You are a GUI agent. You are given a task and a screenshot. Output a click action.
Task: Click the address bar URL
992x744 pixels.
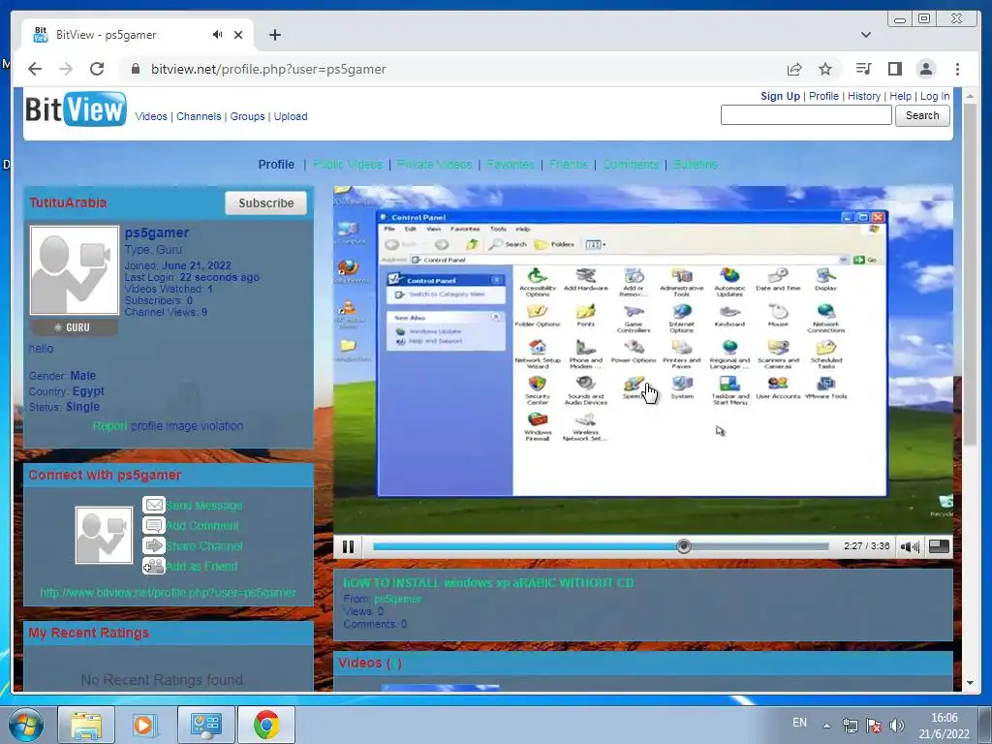point(268,69)
